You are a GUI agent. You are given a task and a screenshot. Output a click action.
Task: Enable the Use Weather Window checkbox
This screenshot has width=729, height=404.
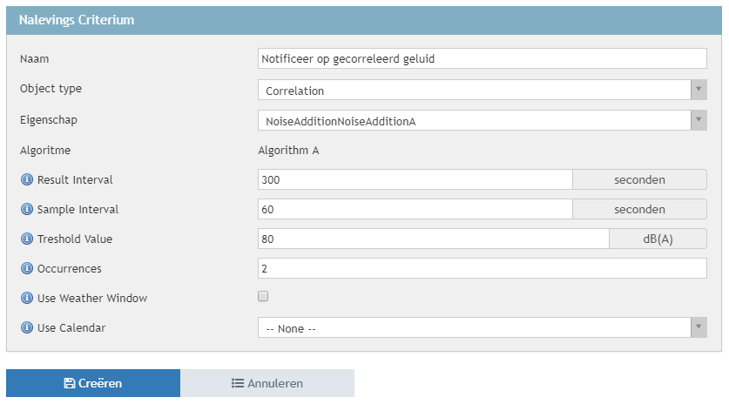(263, 297)
